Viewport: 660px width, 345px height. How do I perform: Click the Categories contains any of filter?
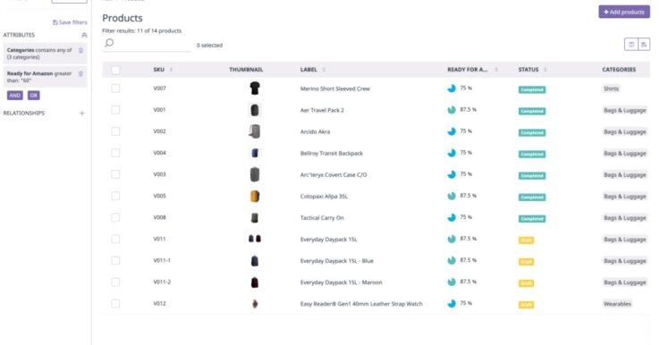(45, 54)
